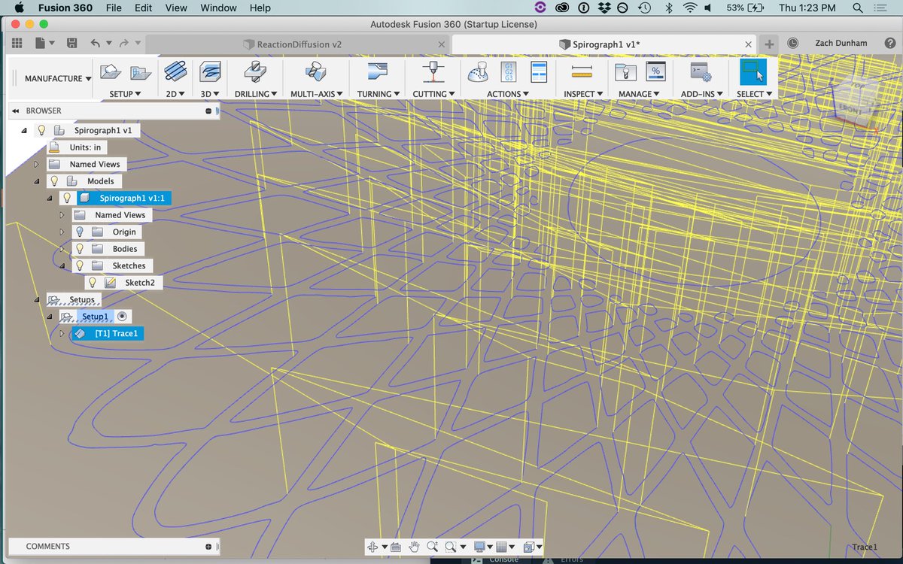Expand the Comments panel plus button
The image size is (903, 564).
pyautogui.click(x=208, y=547)
